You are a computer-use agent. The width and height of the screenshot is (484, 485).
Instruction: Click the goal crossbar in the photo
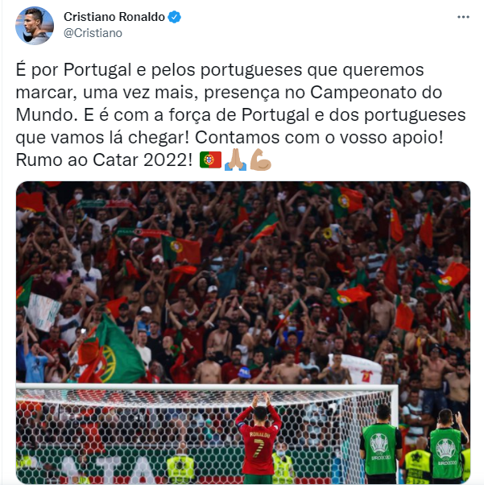207,388
